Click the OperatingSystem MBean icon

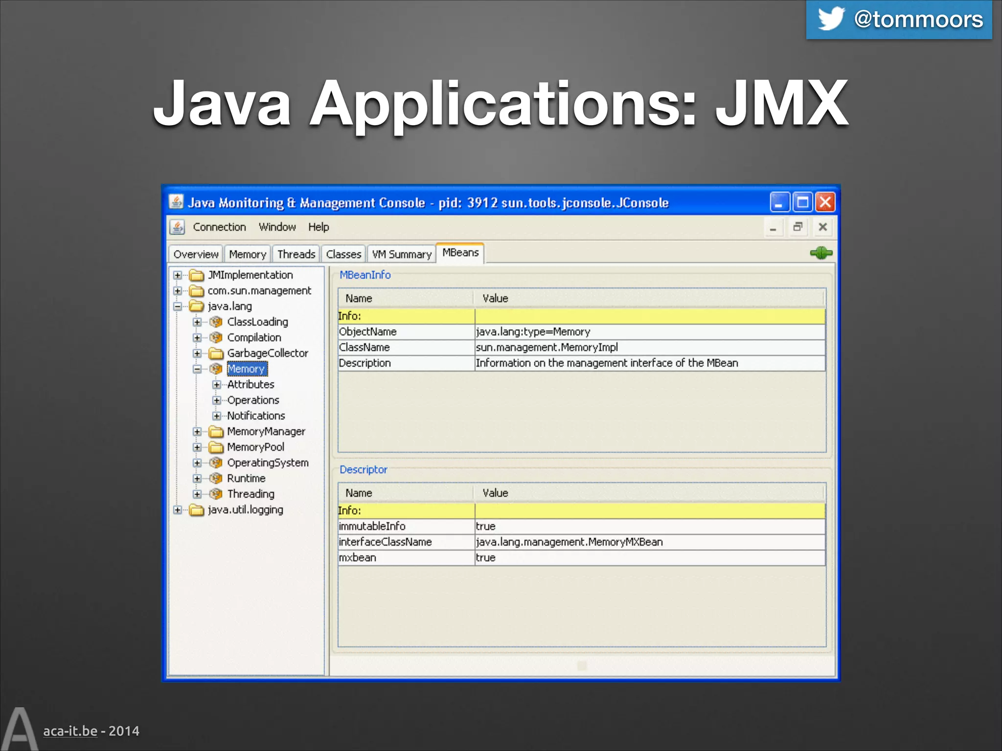coord(216,463)
